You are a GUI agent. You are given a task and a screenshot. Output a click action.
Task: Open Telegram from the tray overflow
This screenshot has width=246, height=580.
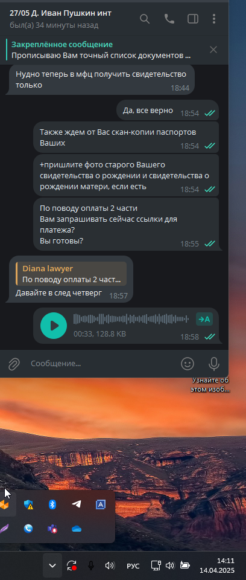77,504
